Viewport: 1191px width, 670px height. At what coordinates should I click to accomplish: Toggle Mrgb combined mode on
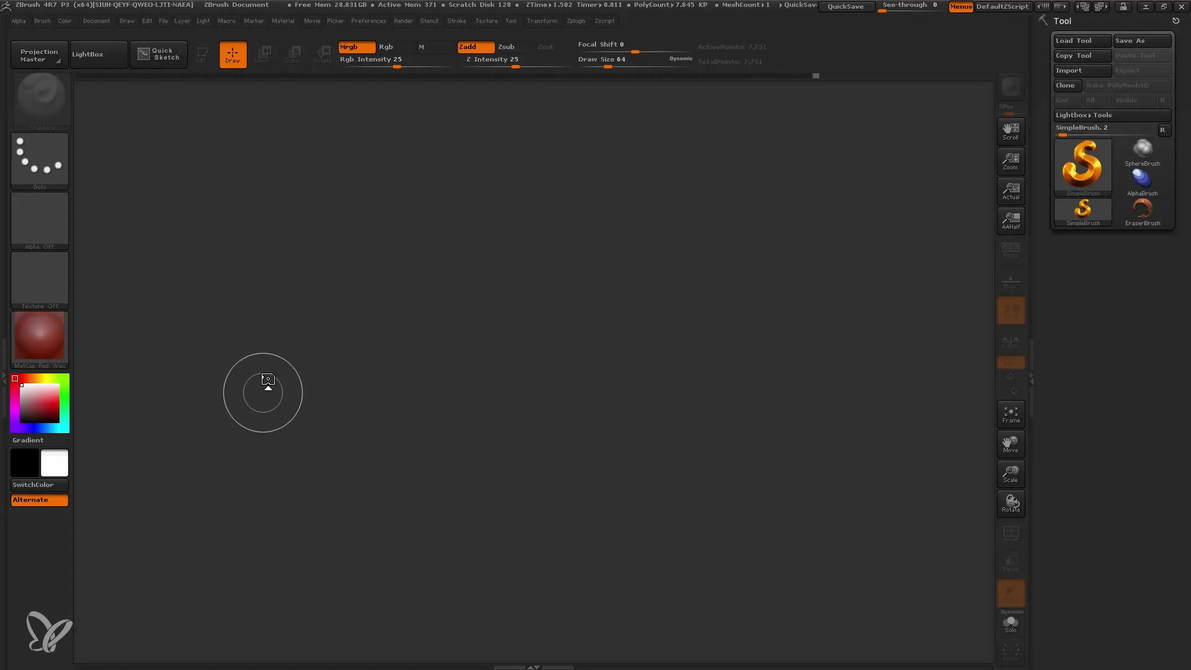pos(354,47)
